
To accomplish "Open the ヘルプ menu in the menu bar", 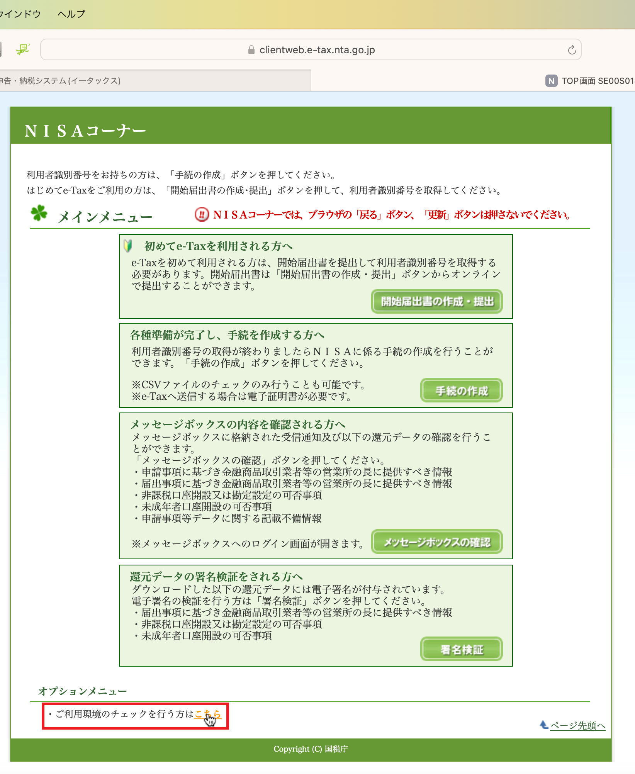I will tap(71, 14).
